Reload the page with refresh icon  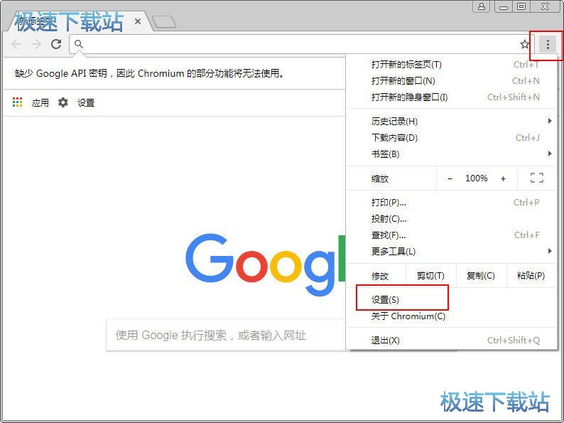[55, 44]
